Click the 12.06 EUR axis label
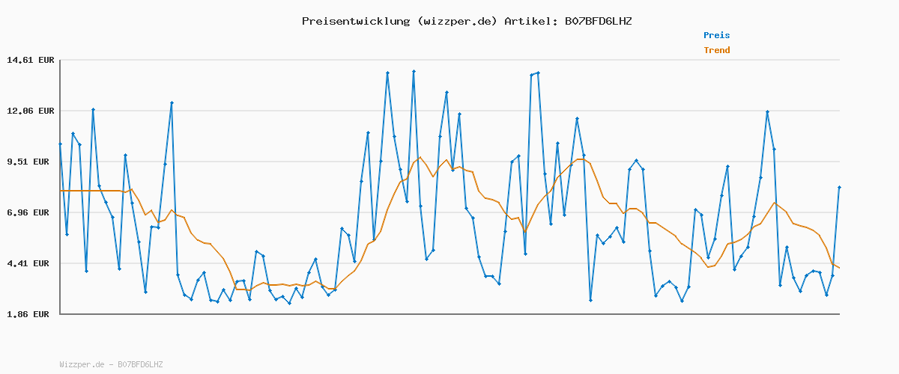Screen dimensions: 899x374 (x=31, y=111)
